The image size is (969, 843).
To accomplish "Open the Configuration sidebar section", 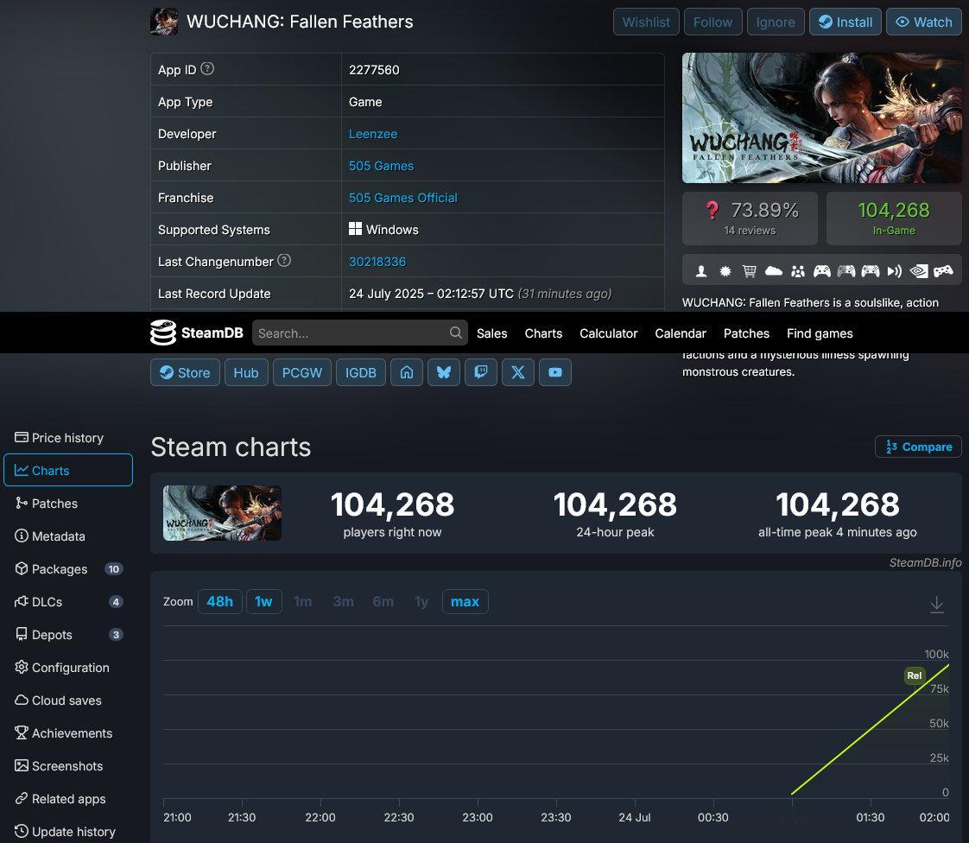I will pyautogui.click(x=68, y=668).
